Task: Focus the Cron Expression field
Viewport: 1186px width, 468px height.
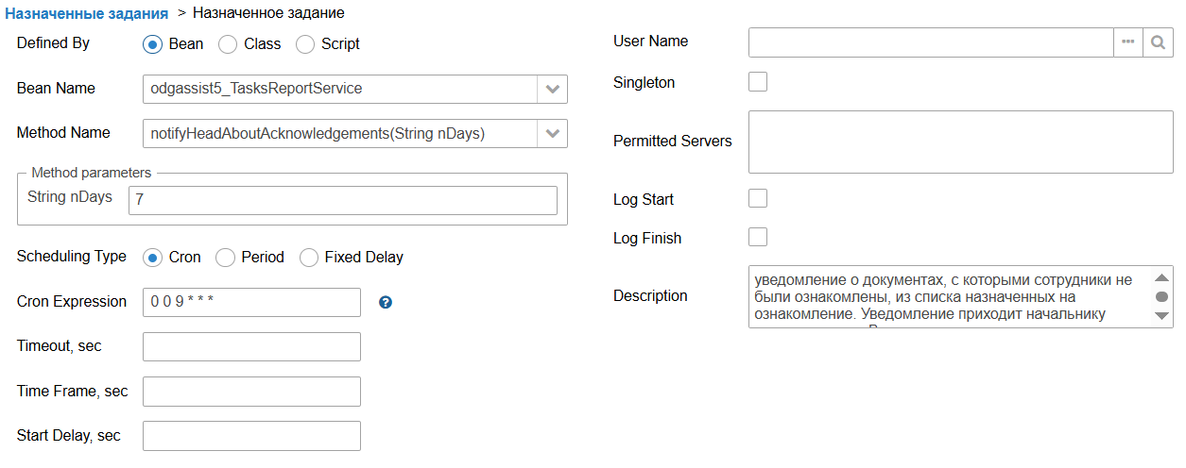Action: pos(251,302)
